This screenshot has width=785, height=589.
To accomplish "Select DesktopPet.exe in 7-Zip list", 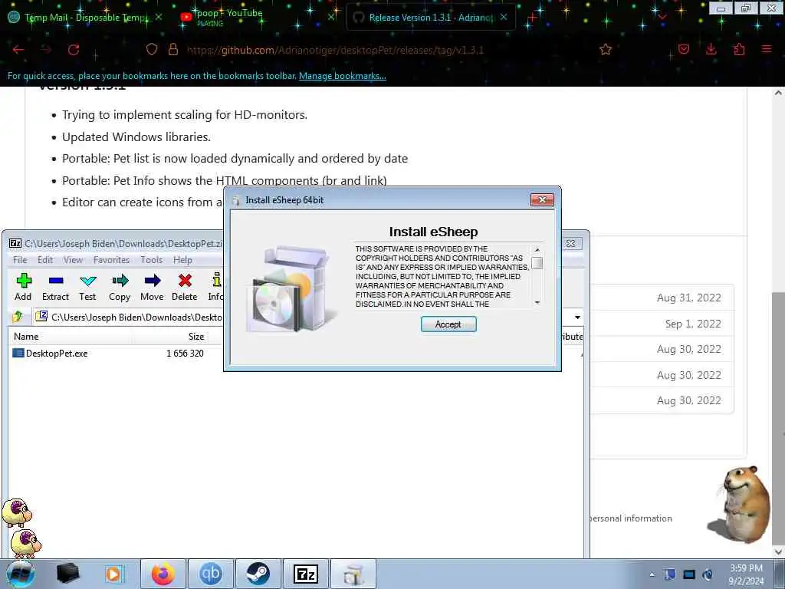I will 57,353.
